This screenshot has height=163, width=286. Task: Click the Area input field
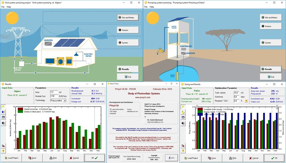[54, 92]
